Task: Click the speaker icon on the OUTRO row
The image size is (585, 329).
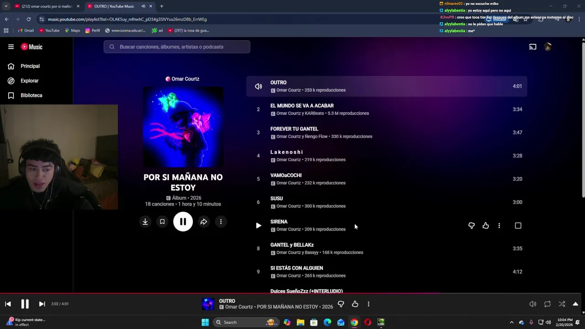Action: 258,86
